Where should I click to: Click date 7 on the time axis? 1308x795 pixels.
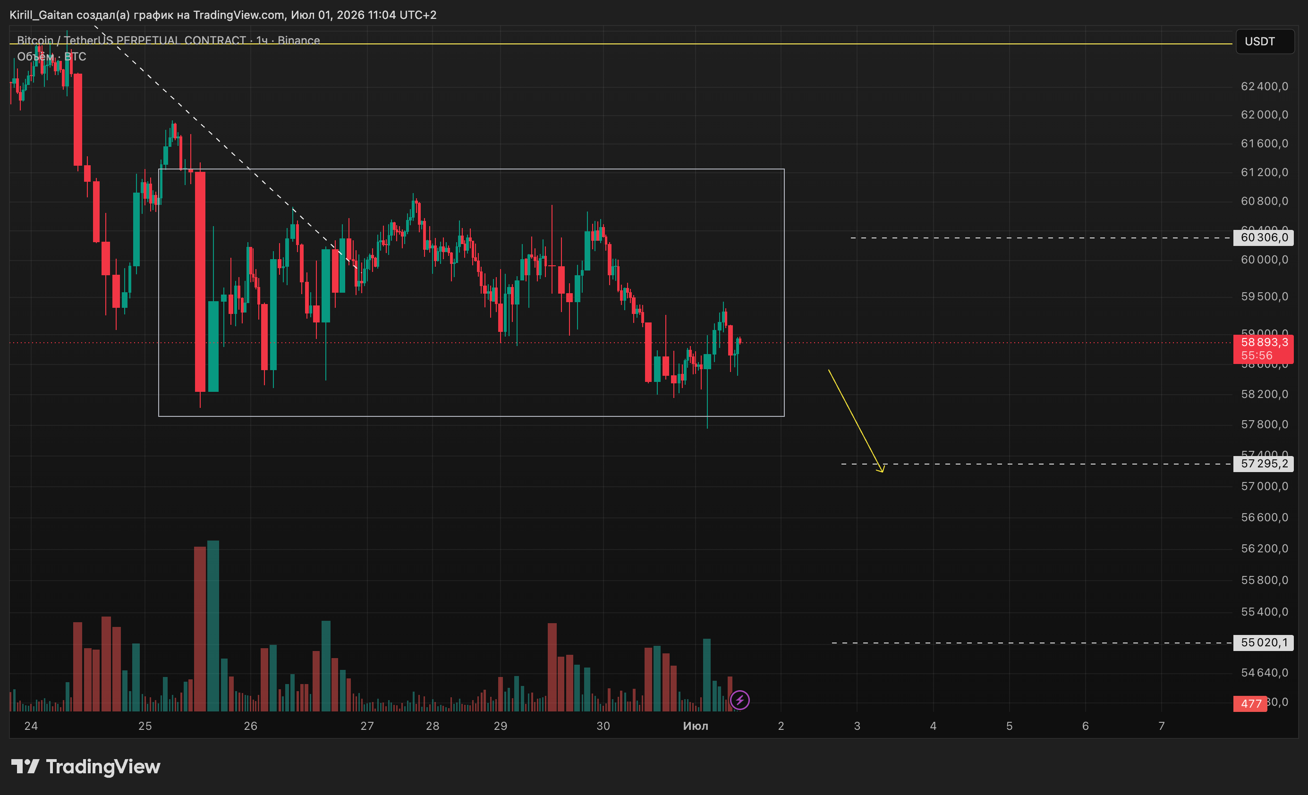tap(1162, 726)
